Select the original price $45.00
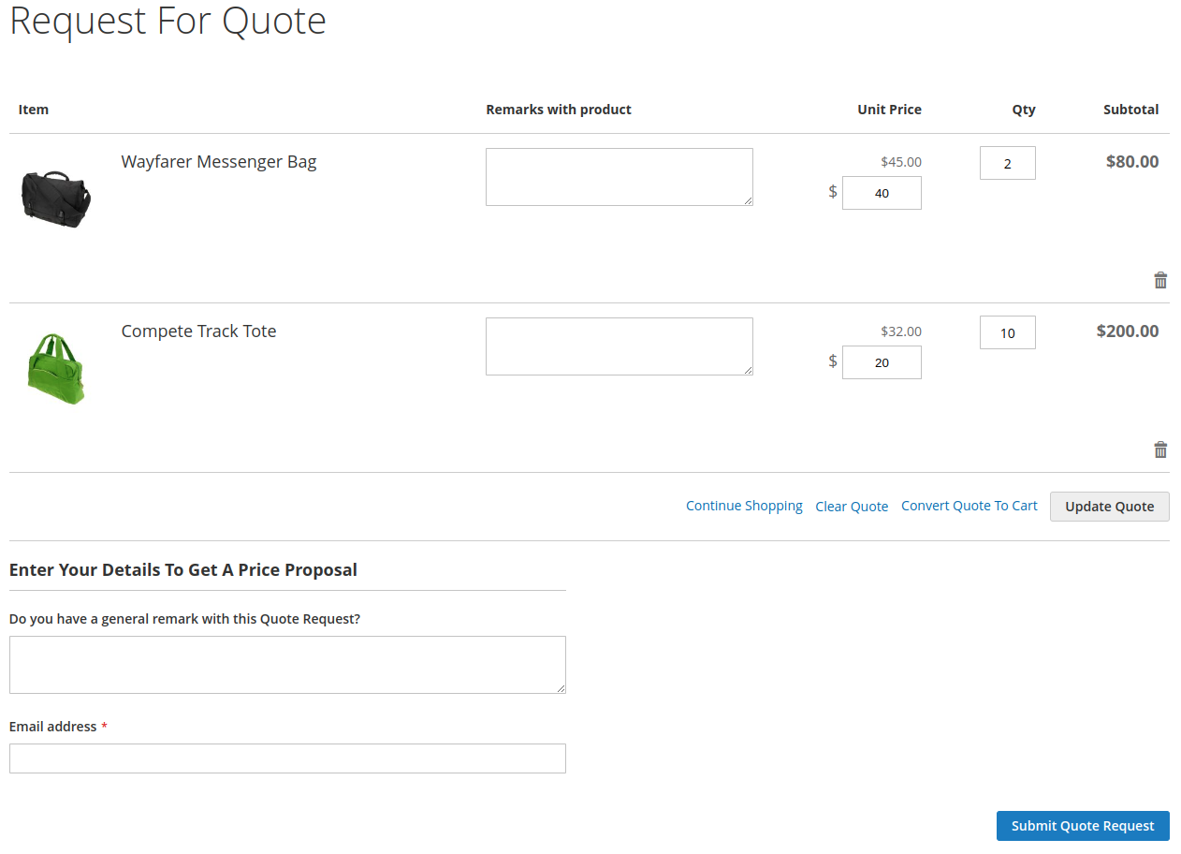 [x=901, y=162]
